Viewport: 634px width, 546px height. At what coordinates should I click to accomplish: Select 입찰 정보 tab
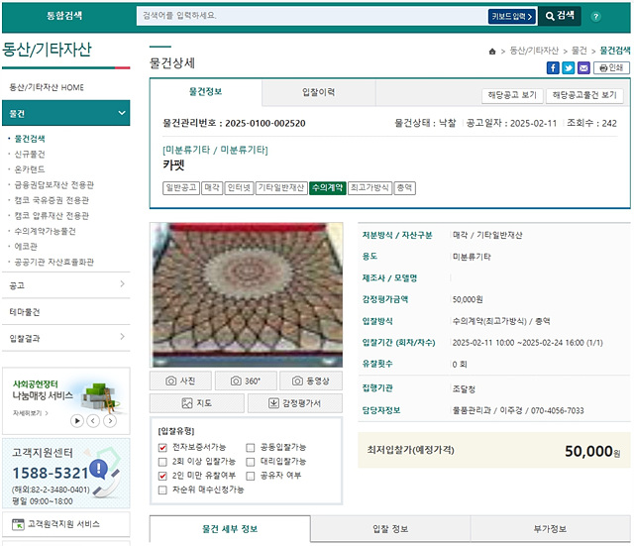[x=390, y=529]
